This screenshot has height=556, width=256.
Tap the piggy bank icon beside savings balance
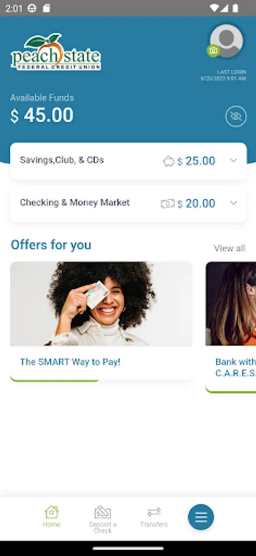(168, 161)
